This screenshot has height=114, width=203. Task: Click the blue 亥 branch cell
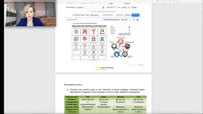(102, 39)
